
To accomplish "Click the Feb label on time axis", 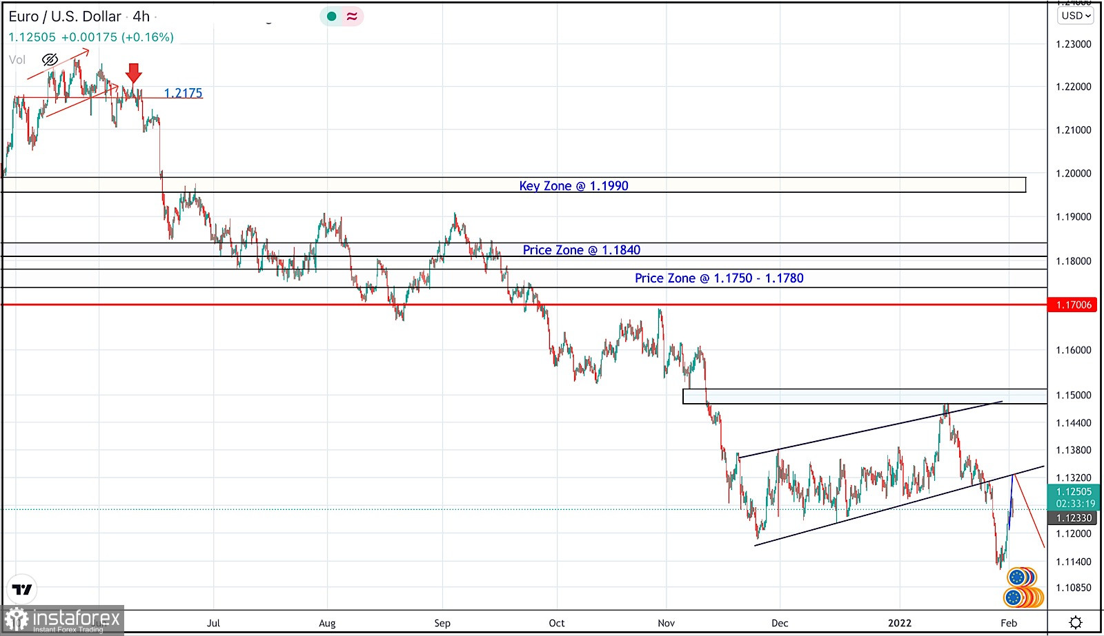I will 1009,623.
